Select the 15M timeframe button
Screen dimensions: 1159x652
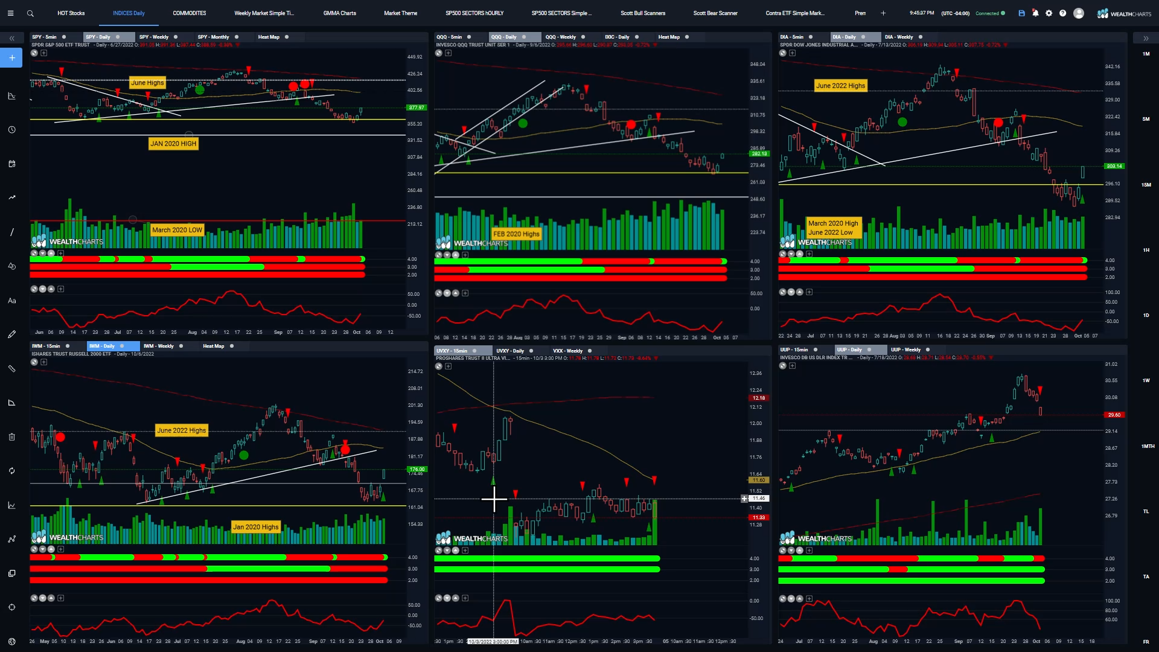click(1146, 185)
